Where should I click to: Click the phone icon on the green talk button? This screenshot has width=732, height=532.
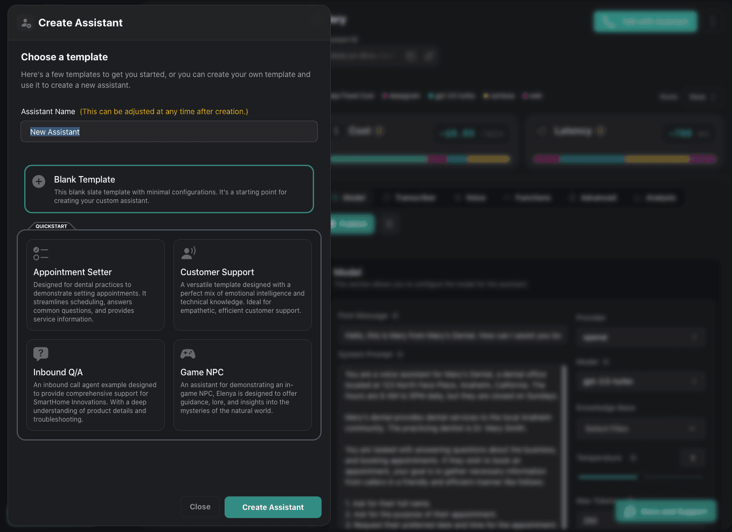[x=609, y=22]
